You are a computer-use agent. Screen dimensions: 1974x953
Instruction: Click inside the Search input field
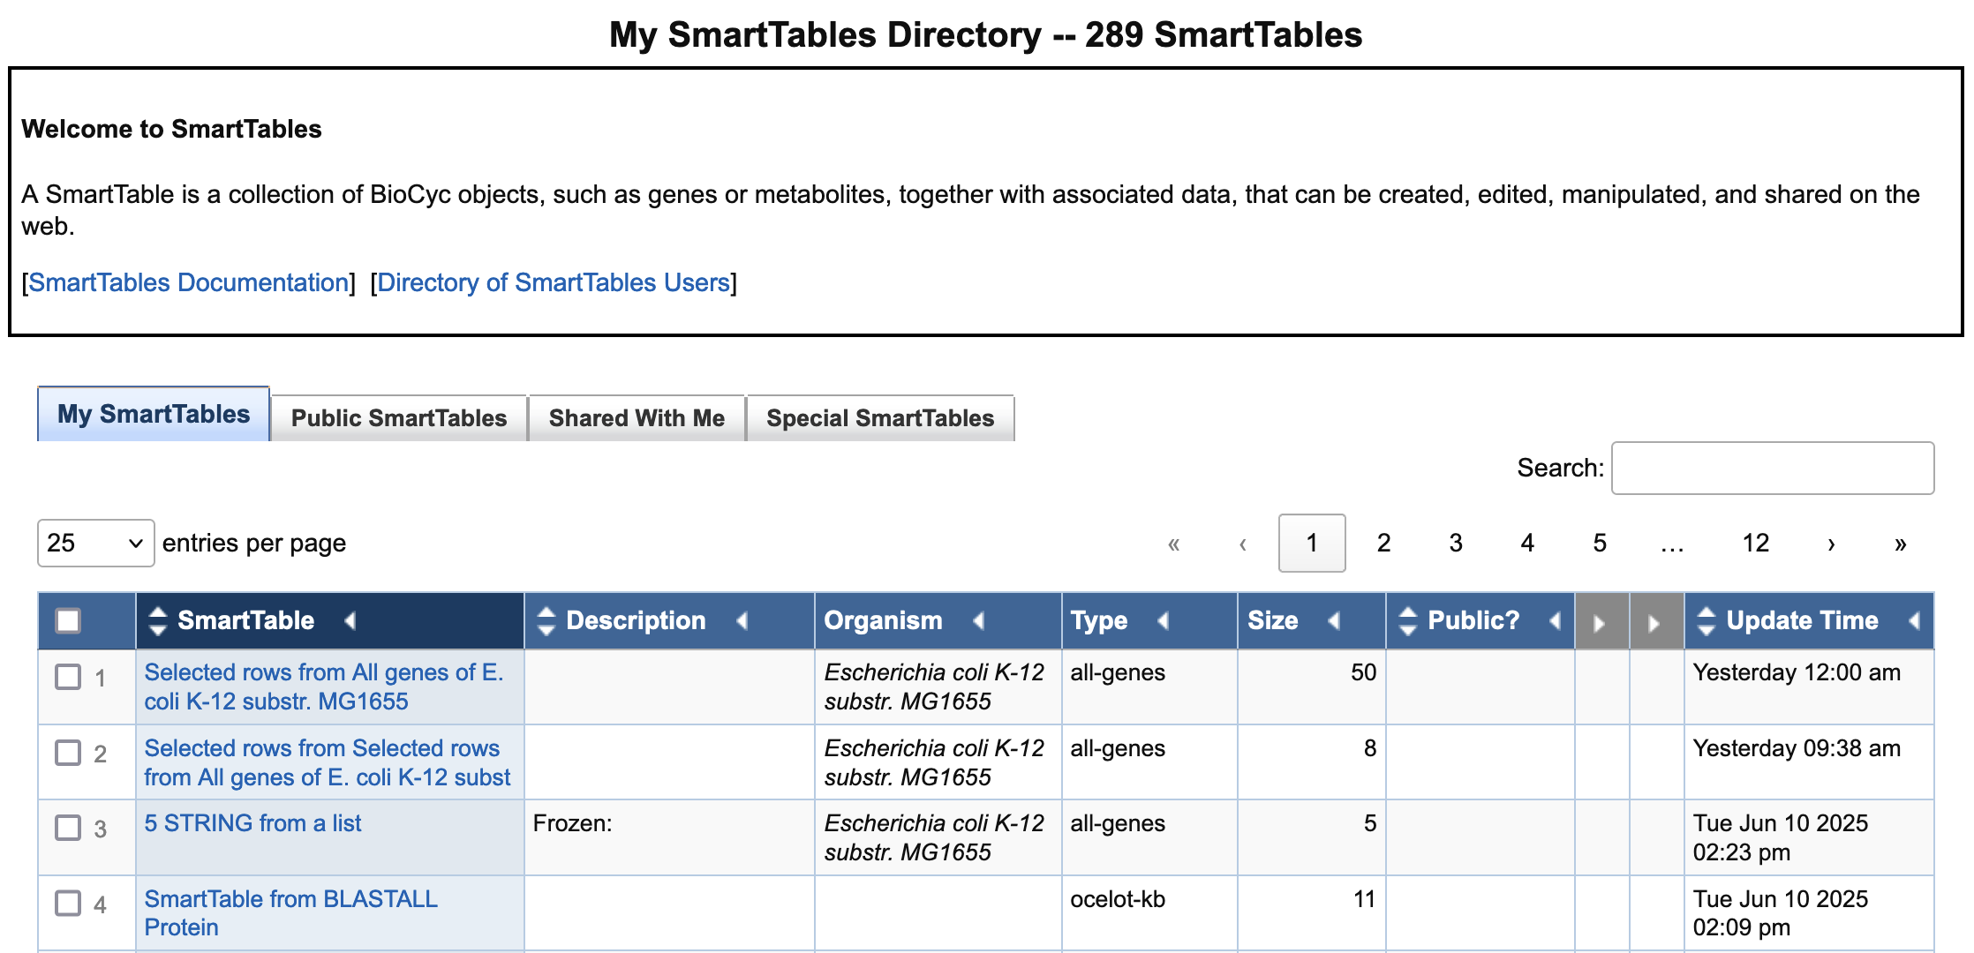(1770, 468)
